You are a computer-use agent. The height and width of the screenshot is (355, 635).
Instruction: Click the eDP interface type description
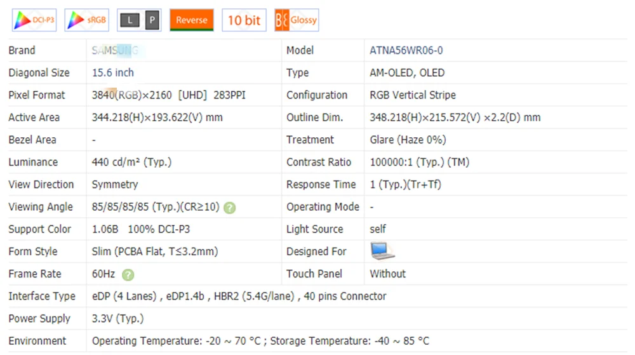pos(239,297)
